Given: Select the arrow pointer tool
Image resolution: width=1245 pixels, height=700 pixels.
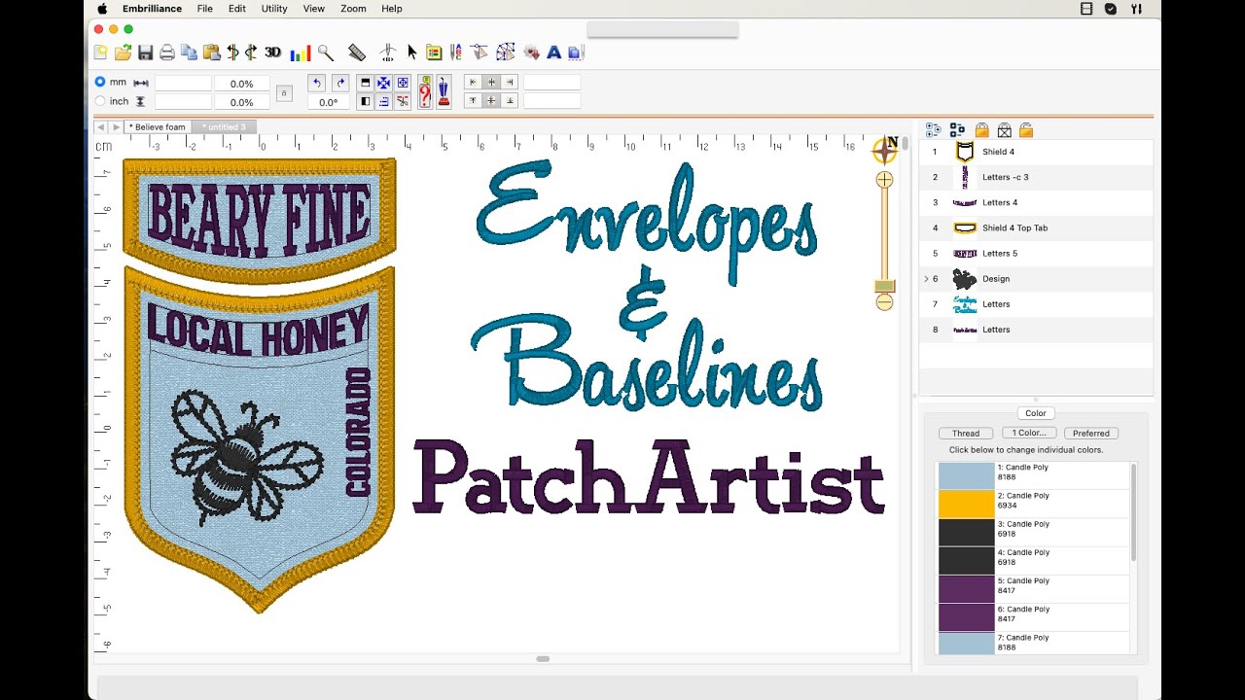Looking at the screenshot, I should point(411,52).
